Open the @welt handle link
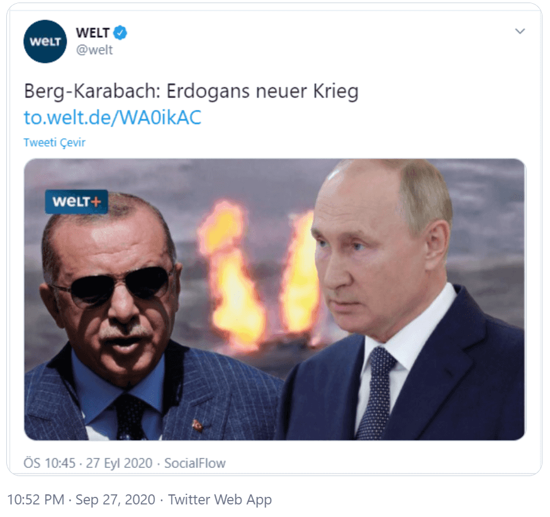Viewport: 550px width, 517px height. tap(94, 50)
